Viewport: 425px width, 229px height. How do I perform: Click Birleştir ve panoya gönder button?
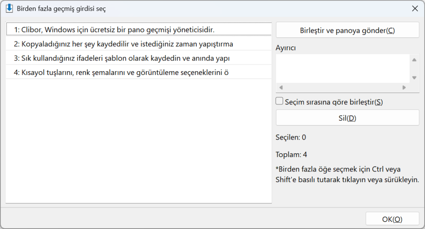pyautogui.click(x=347, y=30)
